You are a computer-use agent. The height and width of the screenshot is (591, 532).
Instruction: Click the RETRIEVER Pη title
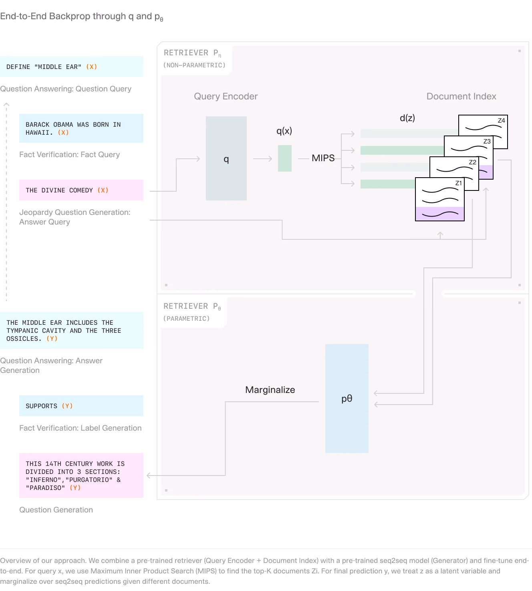[192, 53]
